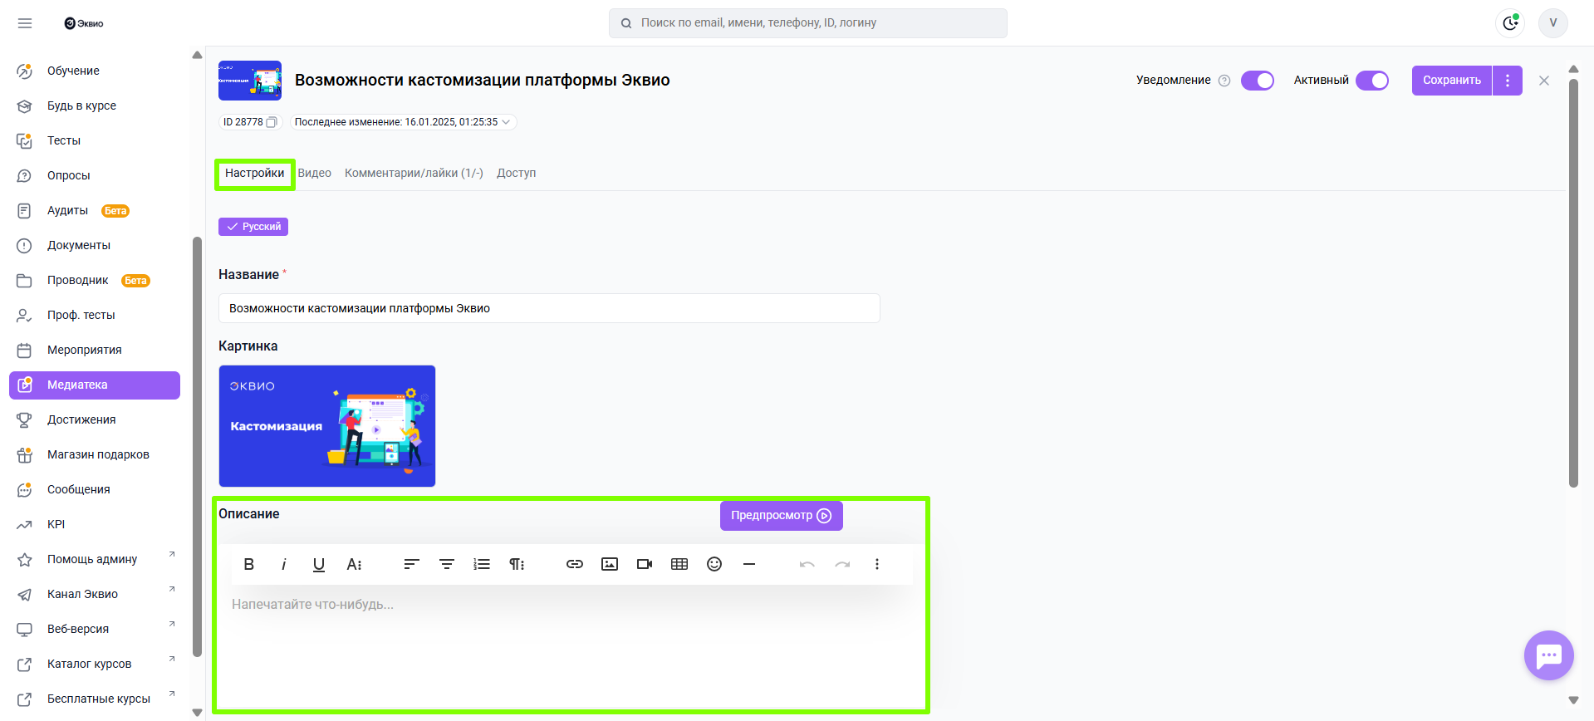
Task: Click the Сохранить button
Action: pyautogui.click(x=1451, y=81)
